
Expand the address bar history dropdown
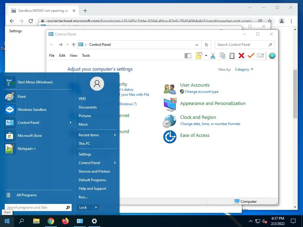[x=197, y=45]
